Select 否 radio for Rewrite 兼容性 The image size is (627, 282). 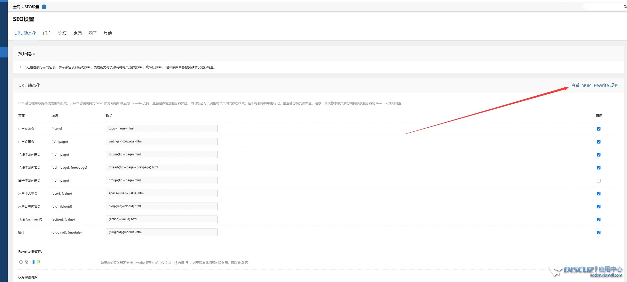coord(34,262)
